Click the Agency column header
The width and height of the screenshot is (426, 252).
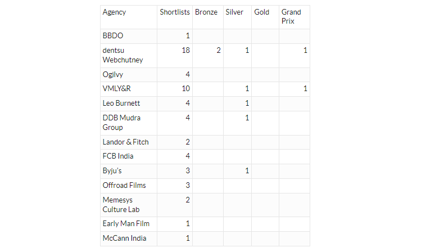pyautogui.click(x=129, y=17)
